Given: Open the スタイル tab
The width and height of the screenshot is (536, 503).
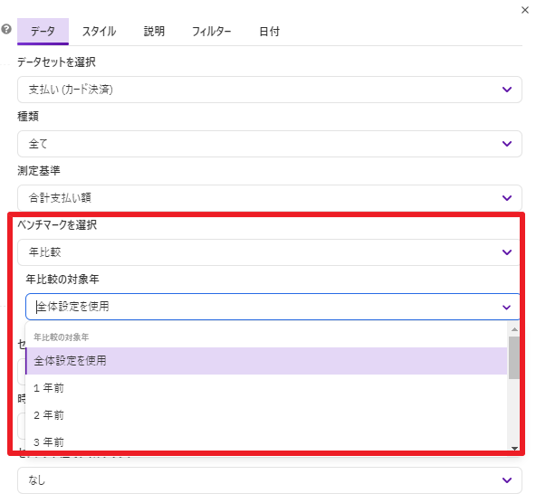Looking at the screenshot, I should (x=99, y=32).
